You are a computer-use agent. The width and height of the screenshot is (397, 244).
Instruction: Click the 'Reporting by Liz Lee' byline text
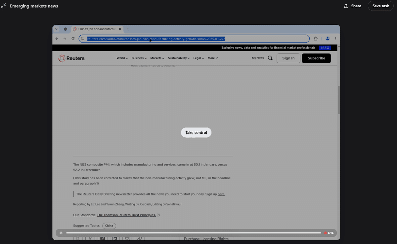tap(127, 204)
